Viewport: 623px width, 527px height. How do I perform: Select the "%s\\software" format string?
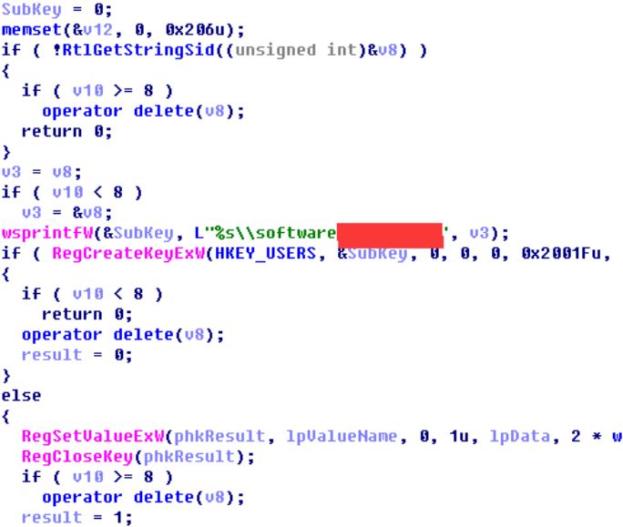tap(271, 233)
